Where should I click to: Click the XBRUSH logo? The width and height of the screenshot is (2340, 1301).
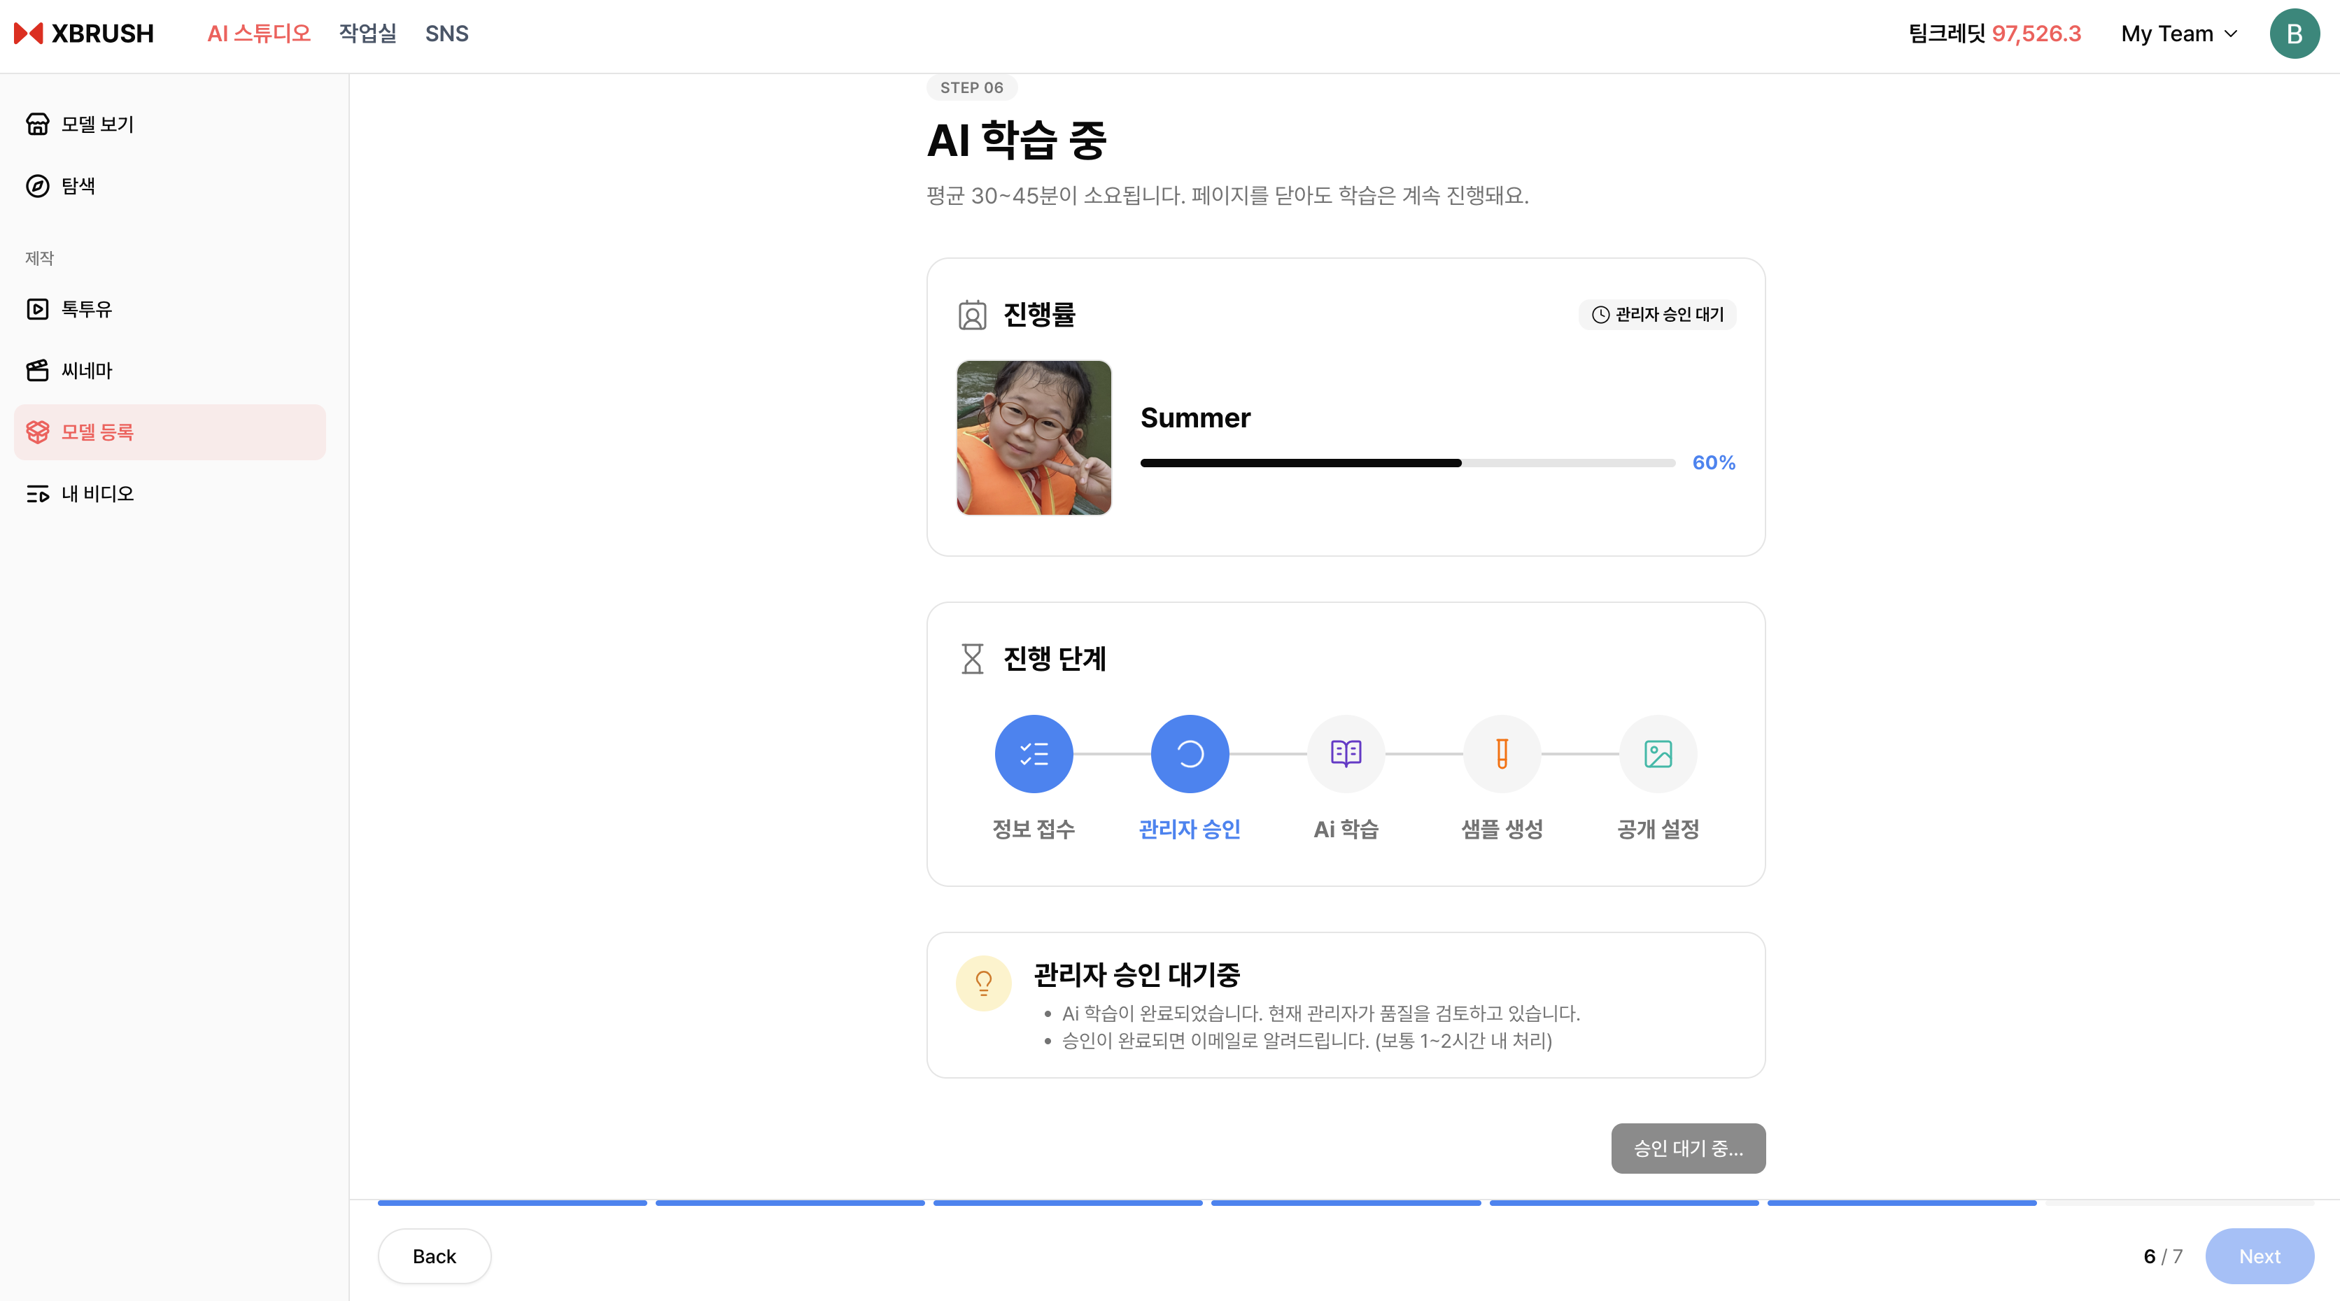pos(83,34)
